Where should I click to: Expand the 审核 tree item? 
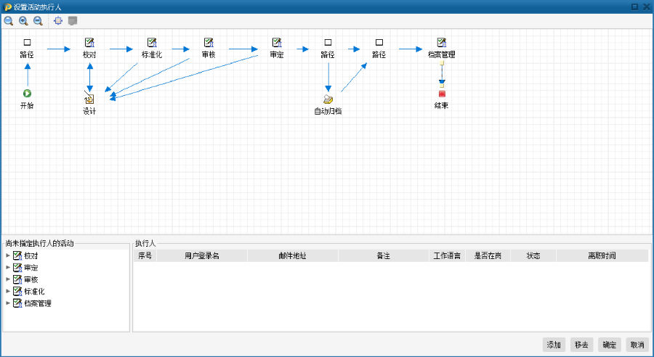[7, 279]
